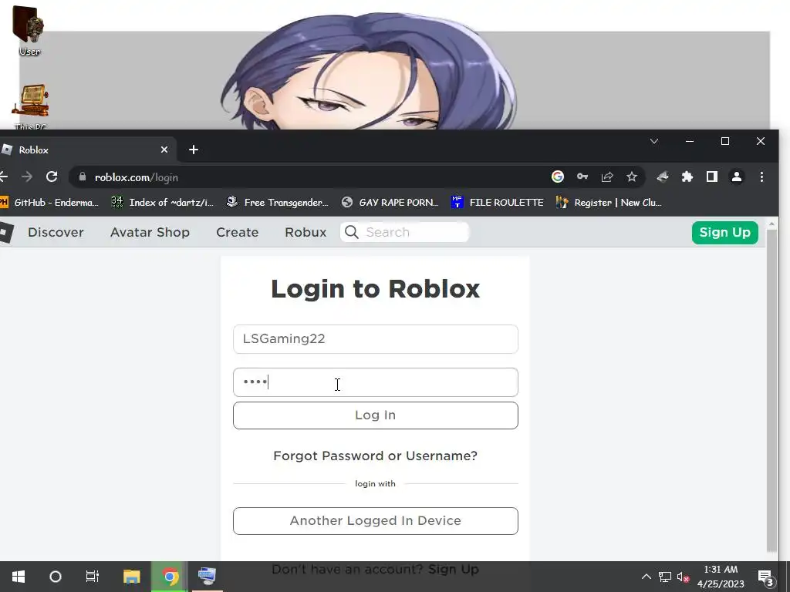Open saved passwords key icon
The height and width of the screenshot is (592, 790).
[x=582, y=177]
